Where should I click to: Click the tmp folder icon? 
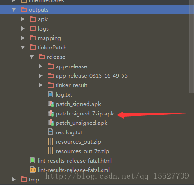pos(24,179)
